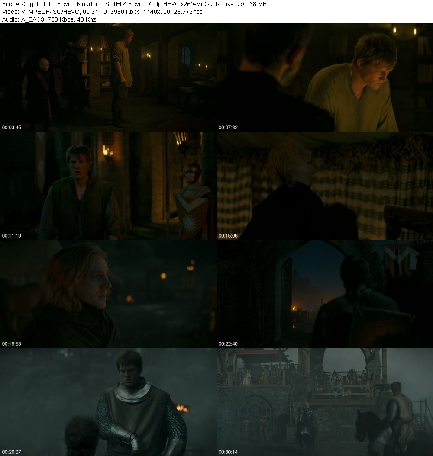
Task: Click the Audio info line starting A_EAC3
Action: pyautogui.click(x=49, y=19)
